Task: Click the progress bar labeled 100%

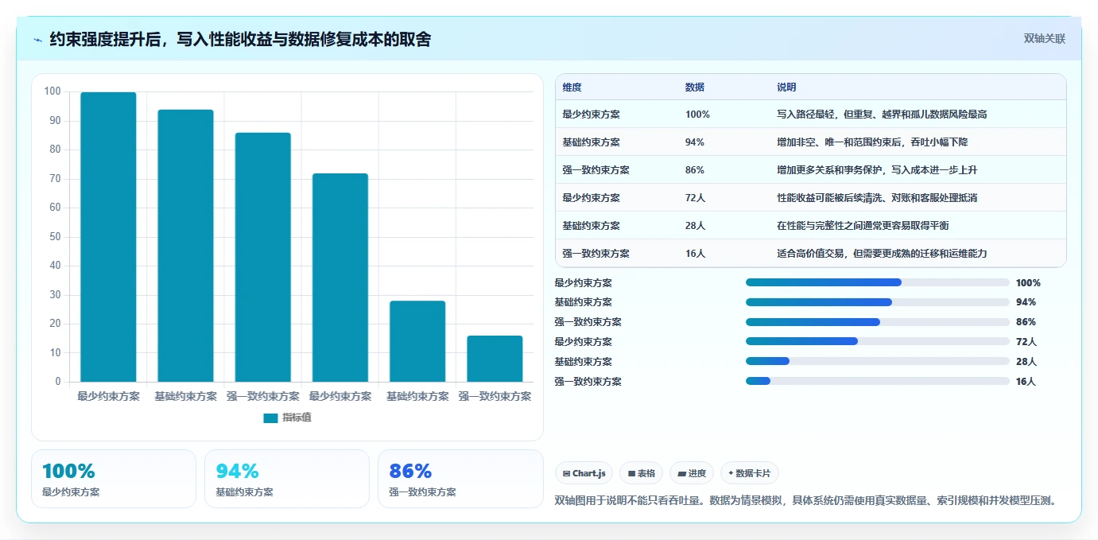Action: pyautogui.click(x=878, y=282)
